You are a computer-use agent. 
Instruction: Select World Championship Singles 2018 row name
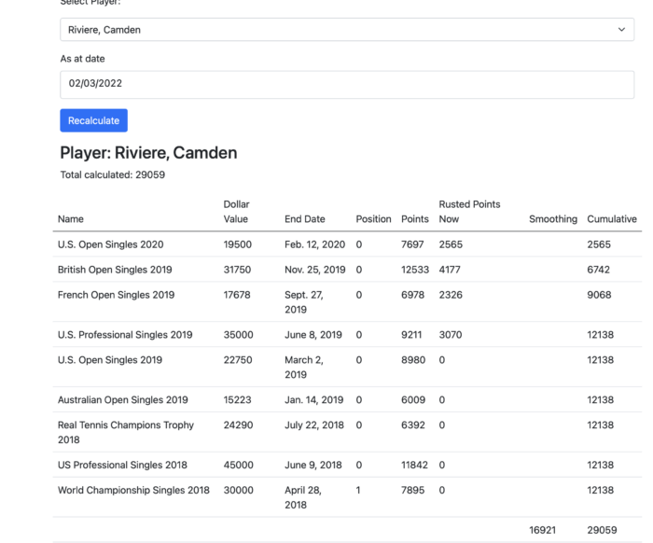pyautogui.click(x=133, y=490)
